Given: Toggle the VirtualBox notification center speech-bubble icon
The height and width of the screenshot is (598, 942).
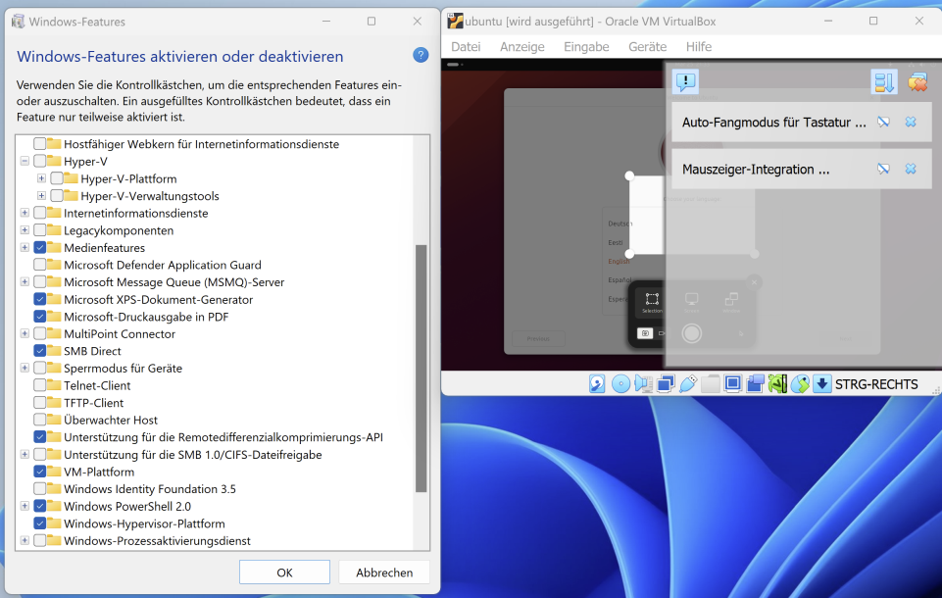Looking at the screenshot, I should click(x=685, y=81).
